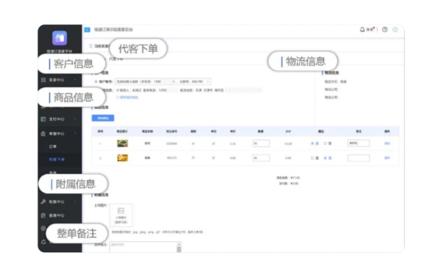Click the 单据中心 clipboard icon in sidebar

43,134
